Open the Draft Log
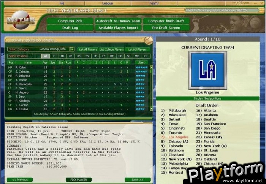266x184 pixels. tap(70, 28)
